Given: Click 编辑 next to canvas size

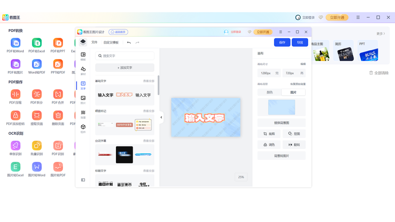Looking at the screenshot, I should [x=303, y=64].
